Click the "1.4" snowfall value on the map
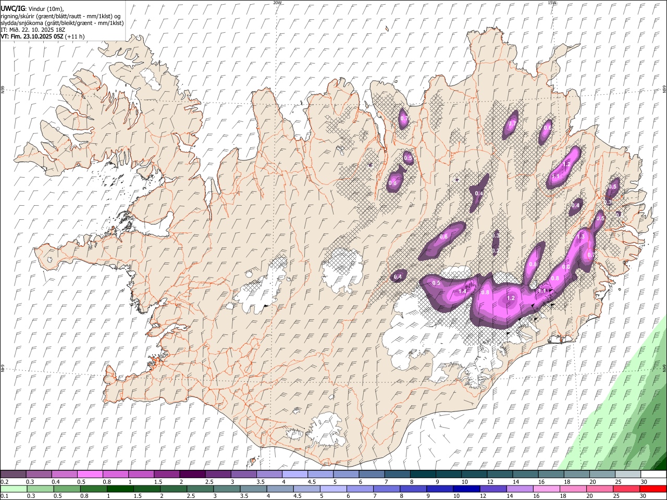The width and height of the screenshot is (667, 500). pyautogui.click(x=462, y=291)
